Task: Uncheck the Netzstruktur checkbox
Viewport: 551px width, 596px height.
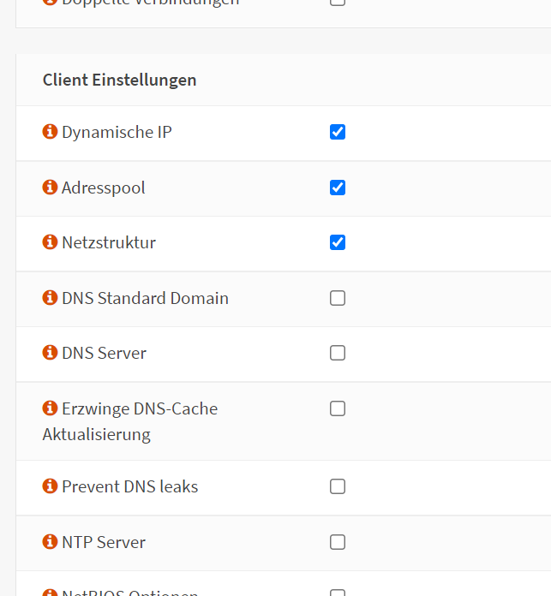Action: (338, 242)
